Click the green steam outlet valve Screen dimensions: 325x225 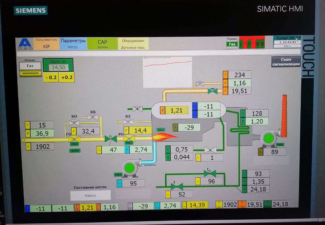click(x=213, y=91)
